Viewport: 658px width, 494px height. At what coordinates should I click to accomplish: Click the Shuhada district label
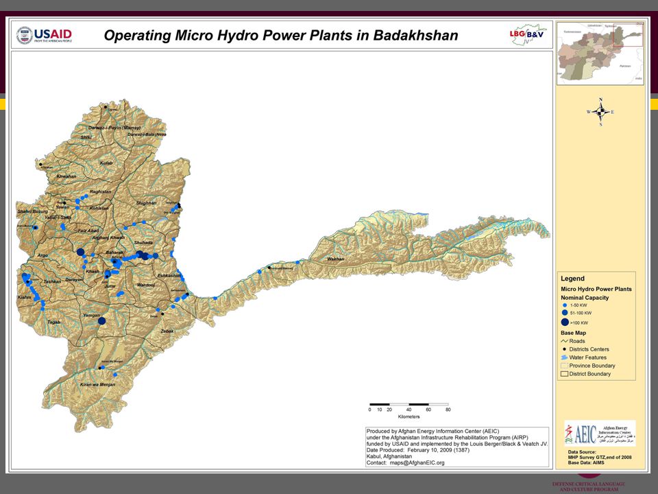click(143, 243)
